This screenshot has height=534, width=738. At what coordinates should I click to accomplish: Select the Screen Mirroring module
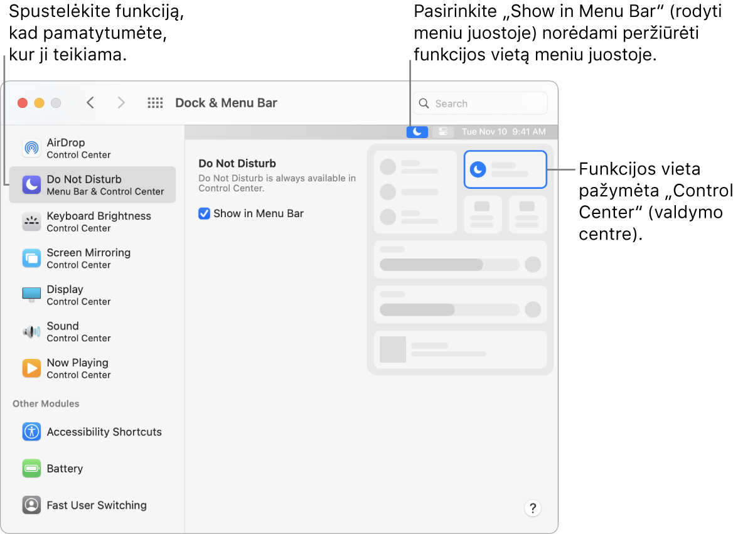coord(88,259)
